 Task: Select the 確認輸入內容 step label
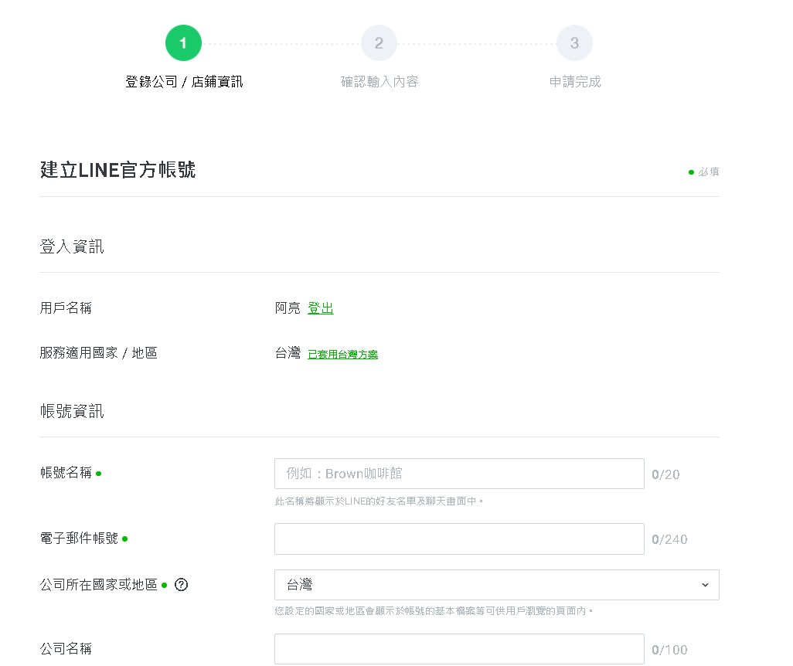(x=379, y=81)
